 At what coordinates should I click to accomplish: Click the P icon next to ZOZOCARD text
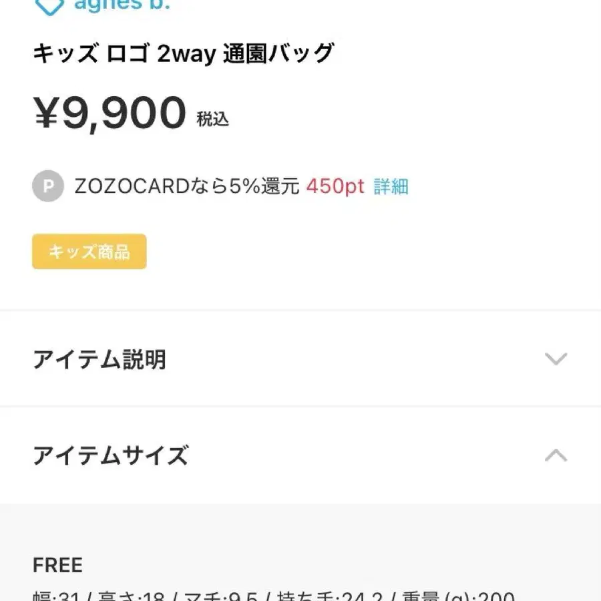(x=47, y=186)
